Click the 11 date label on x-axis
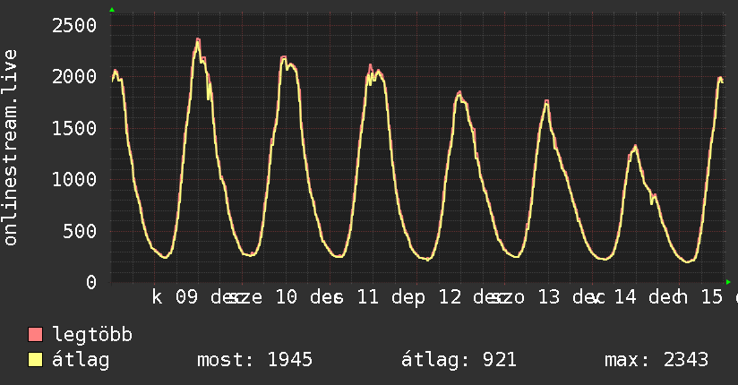 368,298
